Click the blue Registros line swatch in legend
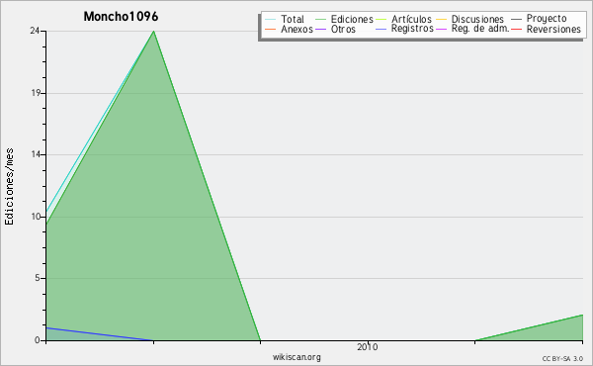The height and width of the screenshot is (366, 593). (x=381, y=29)
